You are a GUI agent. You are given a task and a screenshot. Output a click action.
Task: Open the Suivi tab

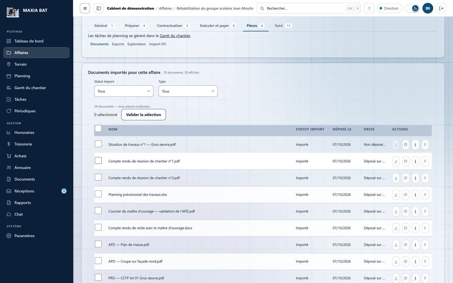tap(283, 26)
